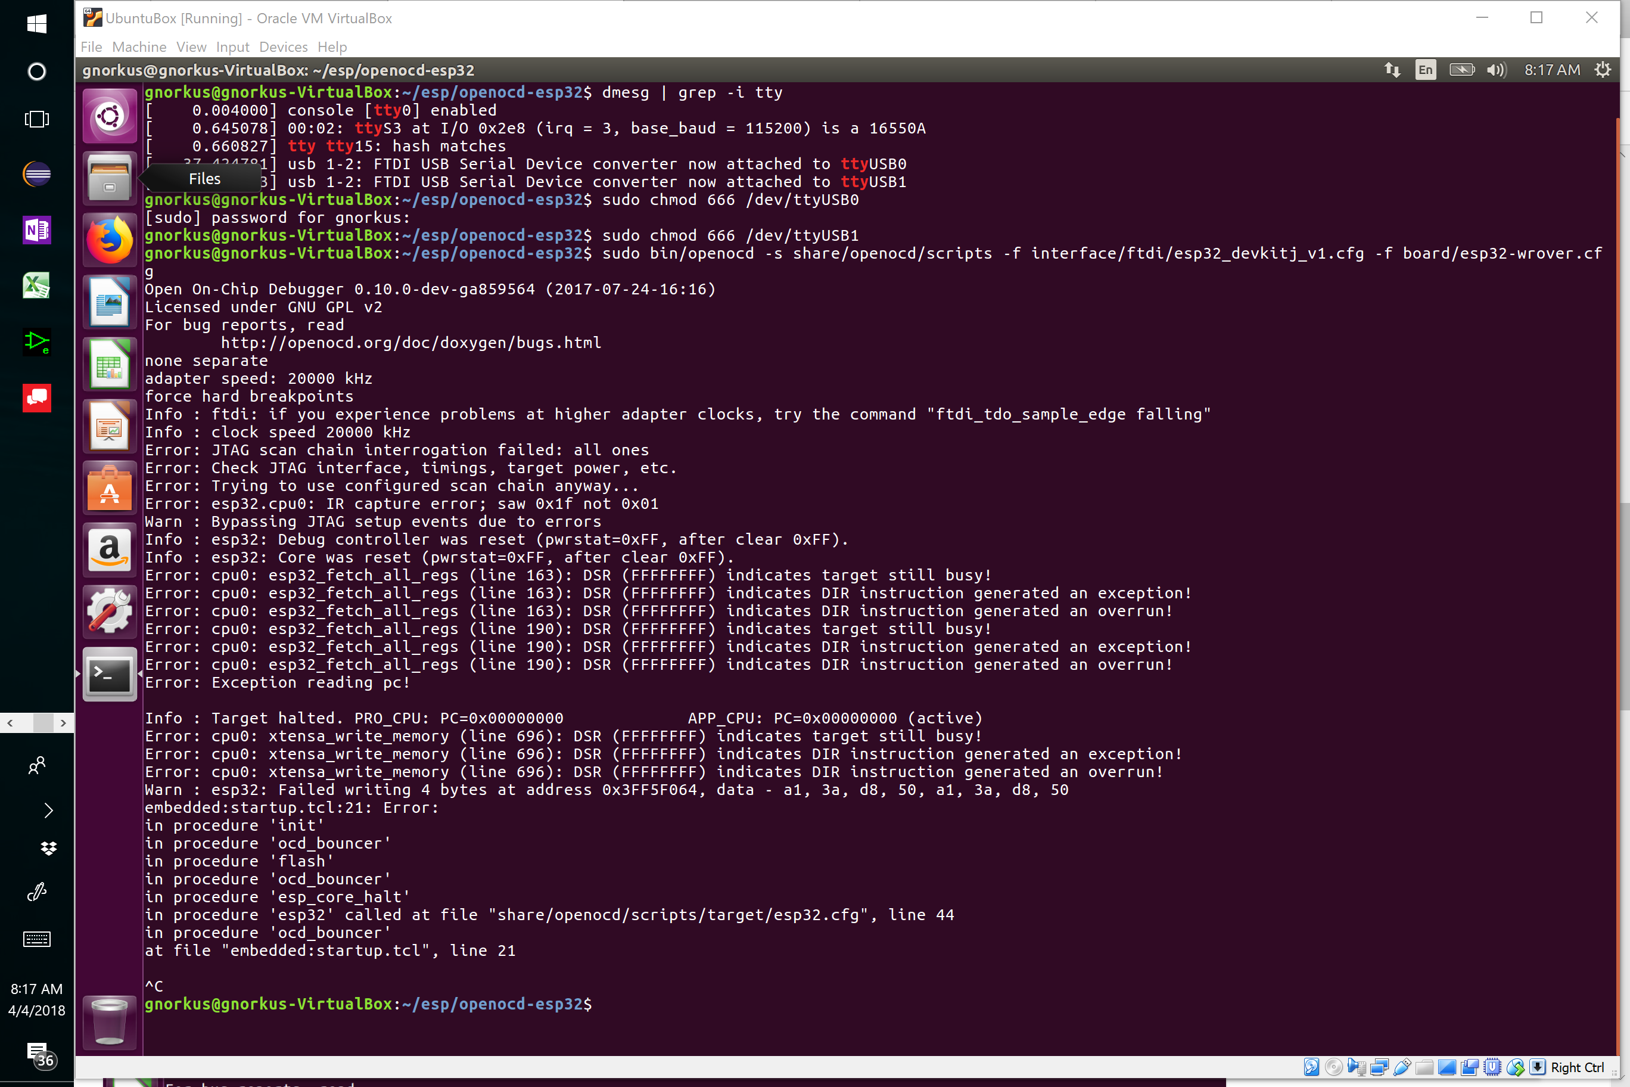Screen dimensions: 1630x1087
Task: Click the taskbar right scroll arrow
Action: (64, 723)
